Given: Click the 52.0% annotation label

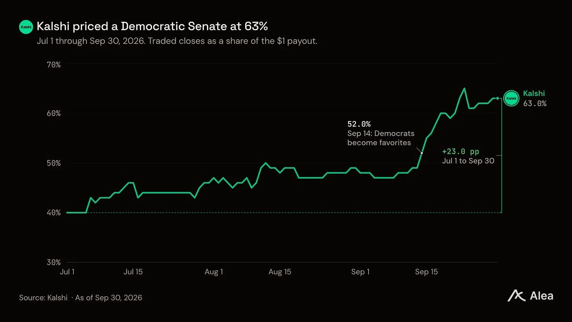Looking at the screenshot, I should click(x=359, y=124).
